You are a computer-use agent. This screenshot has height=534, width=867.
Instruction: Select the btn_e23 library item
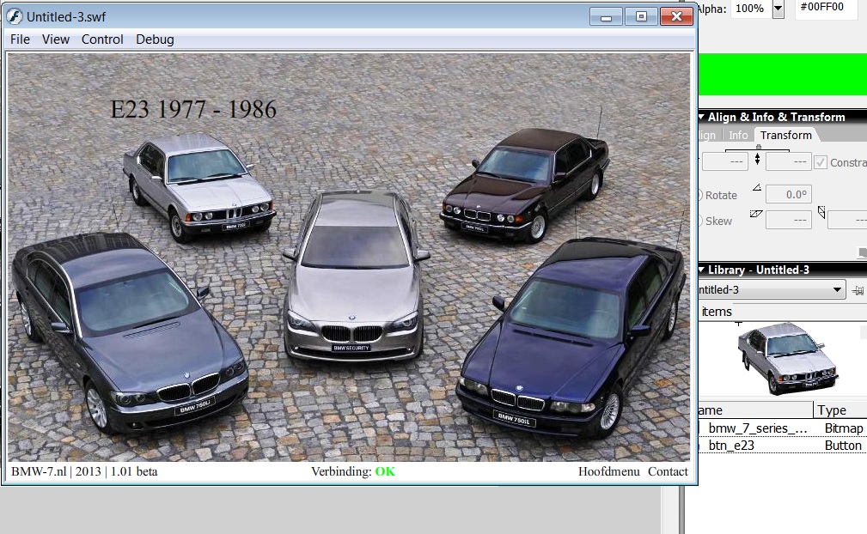tap(731, 445)
